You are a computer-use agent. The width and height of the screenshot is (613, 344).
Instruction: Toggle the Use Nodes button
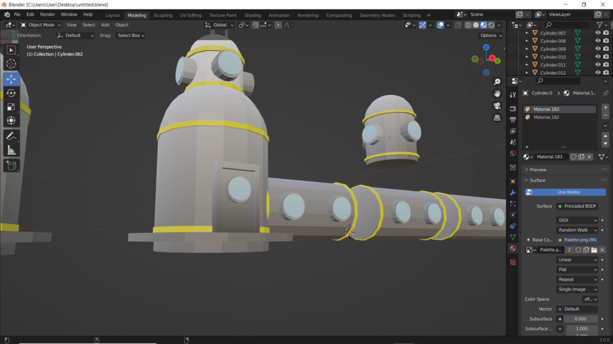pyautogui.click(x=565, y=192)
